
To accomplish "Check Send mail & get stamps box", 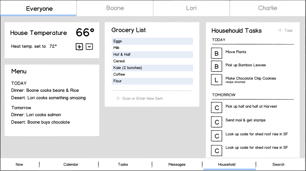I will [217, 122].
